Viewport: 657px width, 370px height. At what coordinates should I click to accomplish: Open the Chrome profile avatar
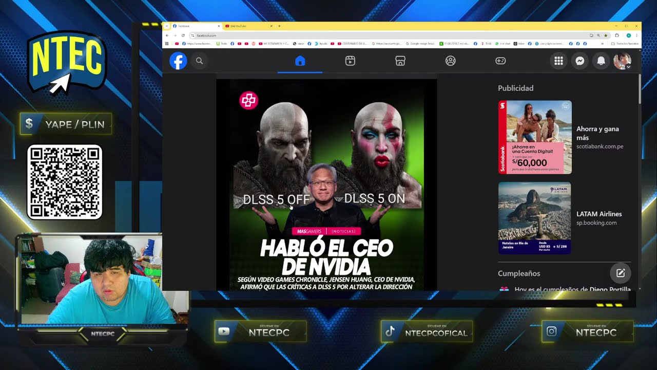pos(629,35)
